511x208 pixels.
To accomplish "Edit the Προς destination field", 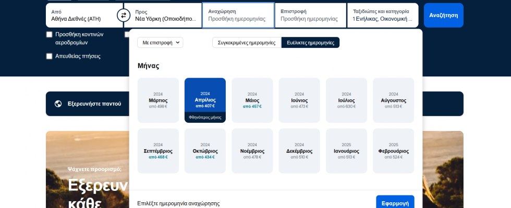I will point(163,15).
